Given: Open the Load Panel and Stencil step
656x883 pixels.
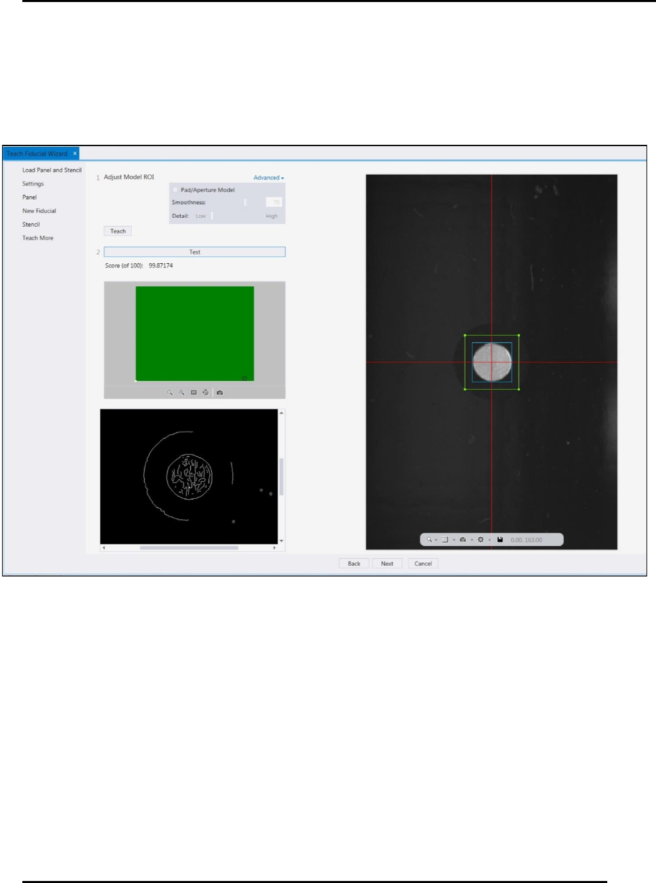Looking at the screenshot, I should 51,171.
